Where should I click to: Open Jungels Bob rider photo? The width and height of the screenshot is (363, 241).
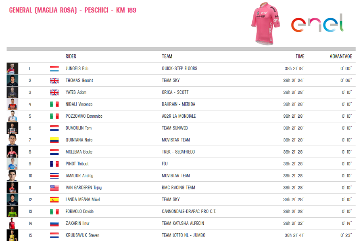13,69
